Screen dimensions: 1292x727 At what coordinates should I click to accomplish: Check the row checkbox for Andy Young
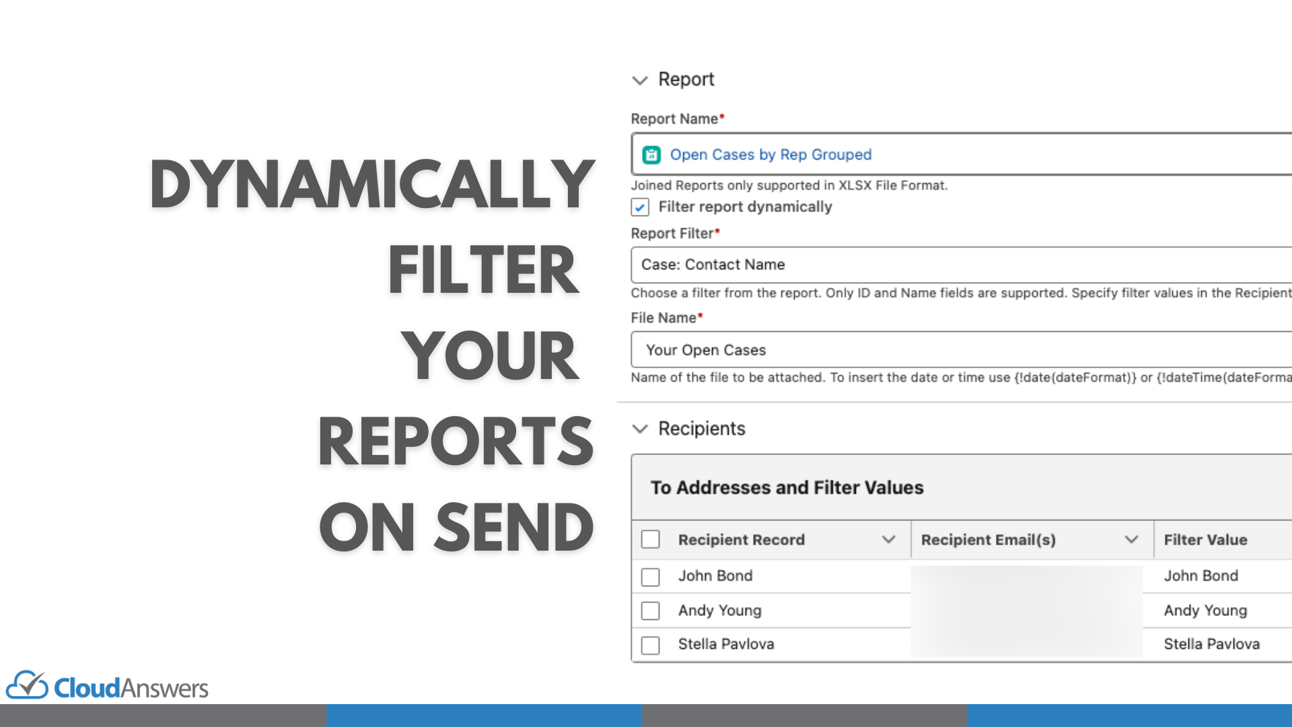[x=650, y=611]
